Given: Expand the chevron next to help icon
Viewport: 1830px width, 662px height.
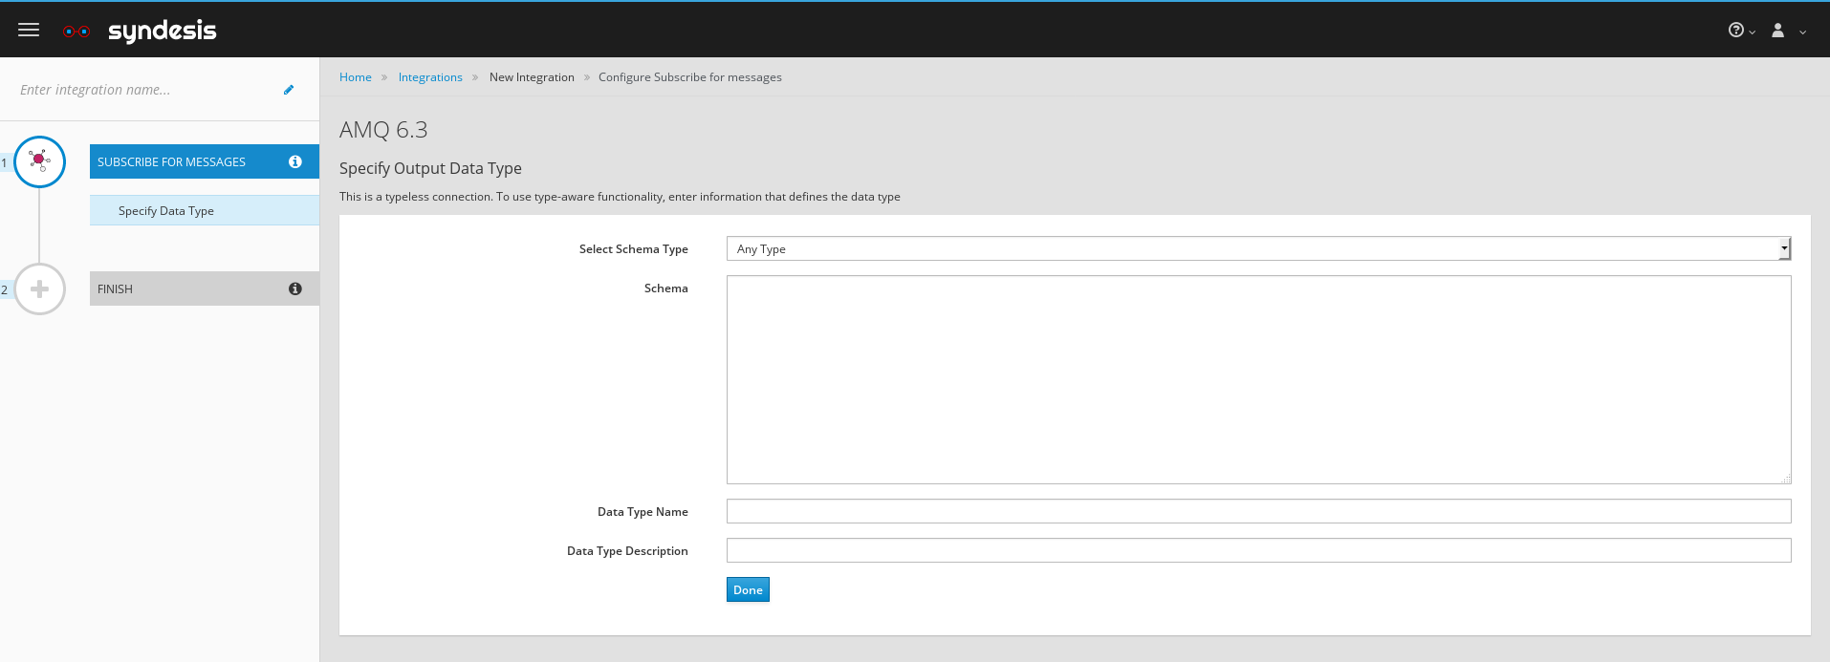Looking at the screenshot, I should pos(1753,32).
